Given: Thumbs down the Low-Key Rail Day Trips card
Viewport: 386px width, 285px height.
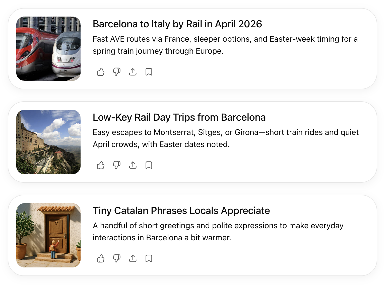Looking at the screenshot, I should (x=117, y=165).
